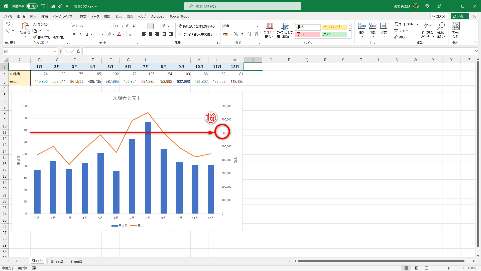Click the 共有 share button
Screen dimensions: 481x271
[x=458, y=16]
